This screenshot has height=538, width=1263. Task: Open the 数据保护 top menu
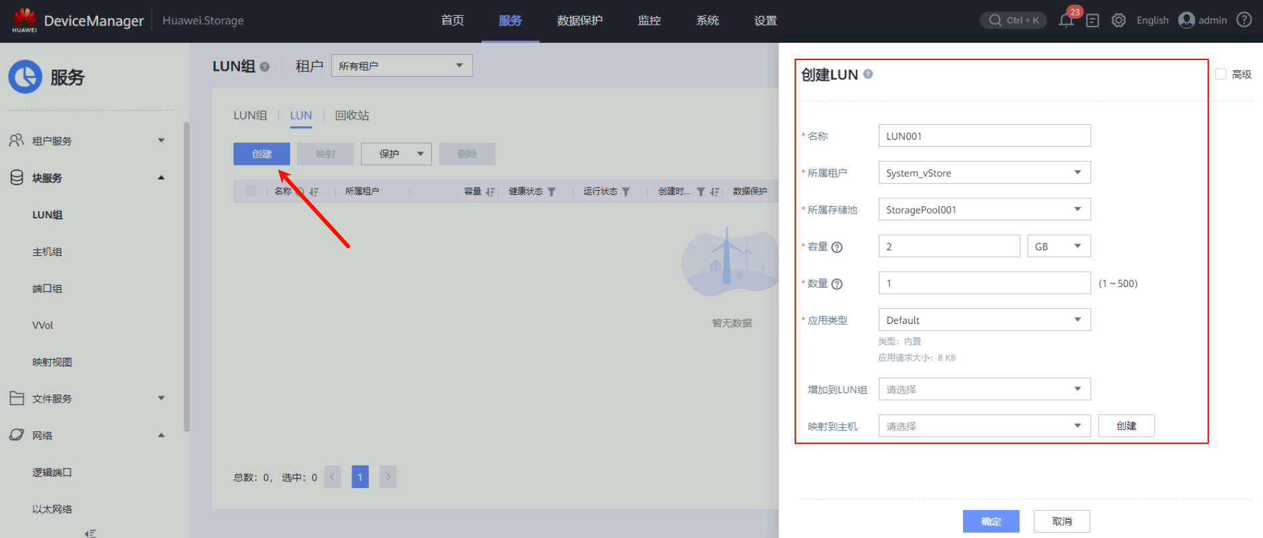pos(579,21)
